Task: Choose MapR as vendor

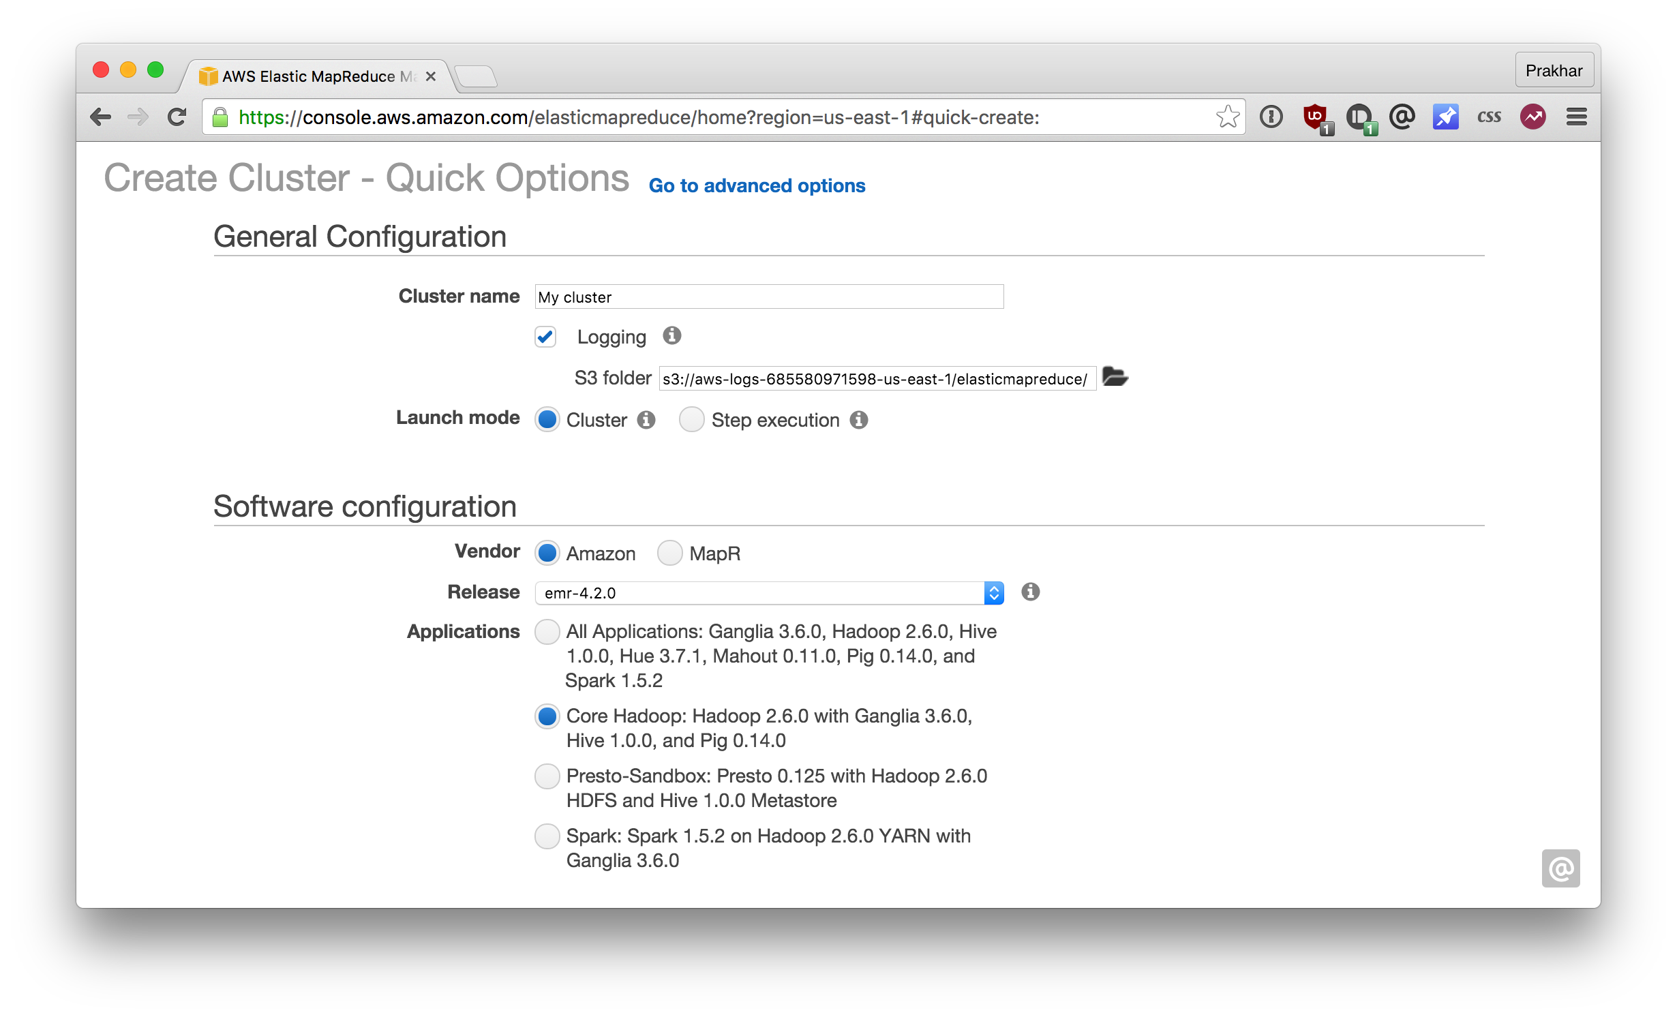Action: click(669, 553)
